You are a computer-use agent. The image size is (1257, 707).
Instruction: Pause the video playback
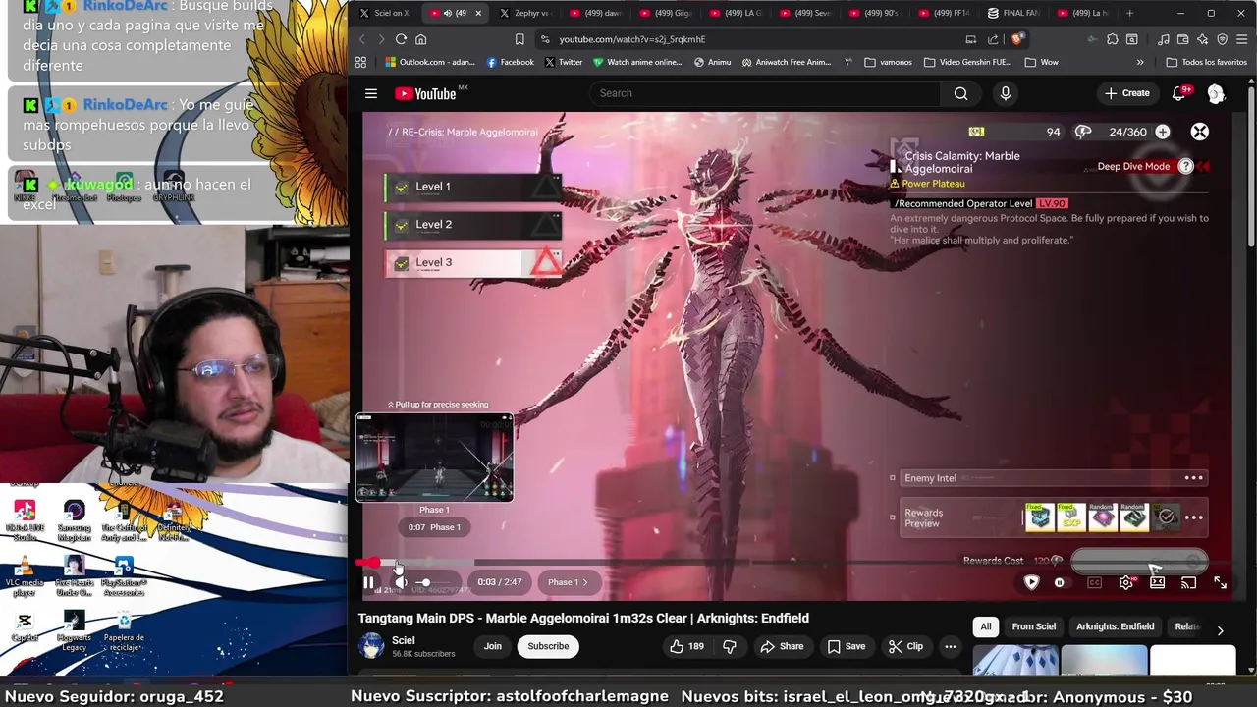(368, 582)
